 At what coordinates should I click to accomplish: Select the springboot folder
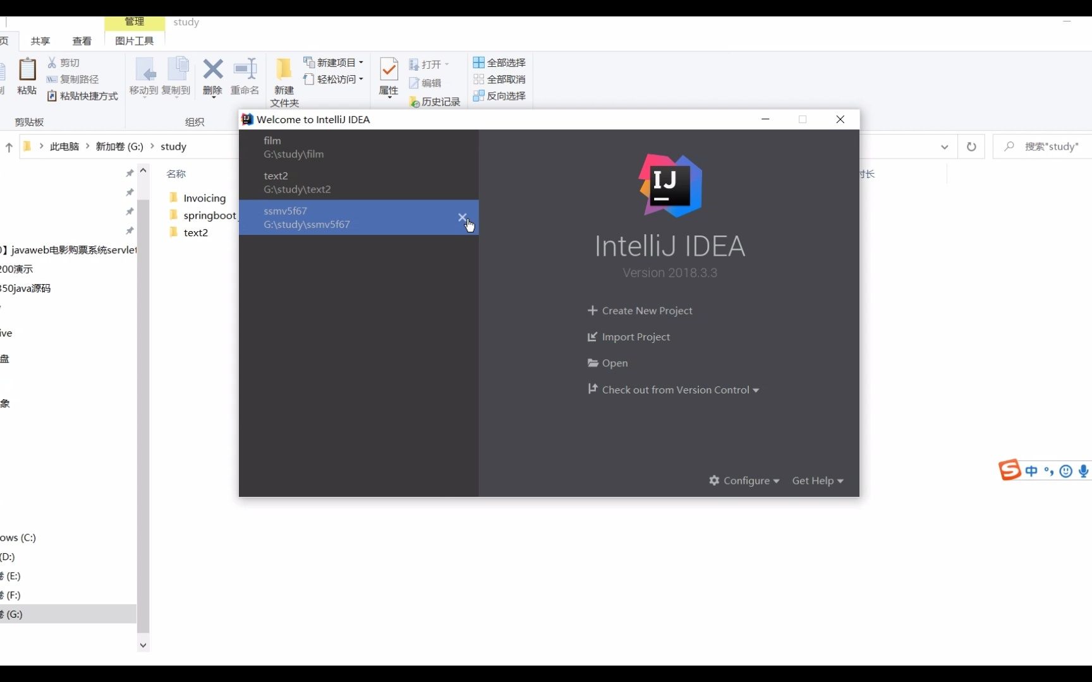(x=202, y=215)
